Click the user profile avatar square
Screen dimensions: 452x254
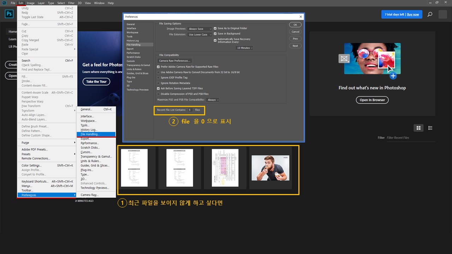point(443,14)
